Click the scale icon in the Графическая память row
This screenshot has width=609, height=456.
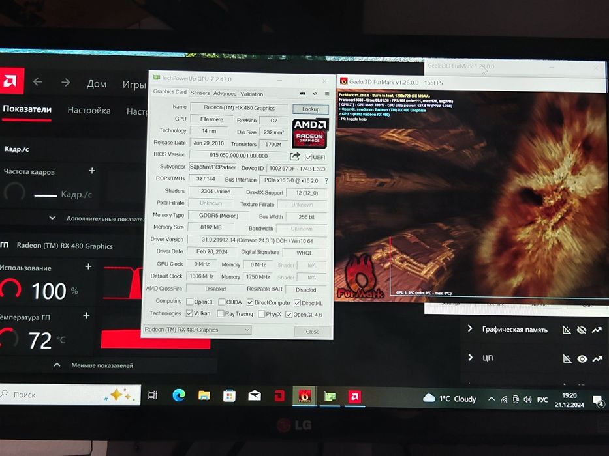[567, 330]
